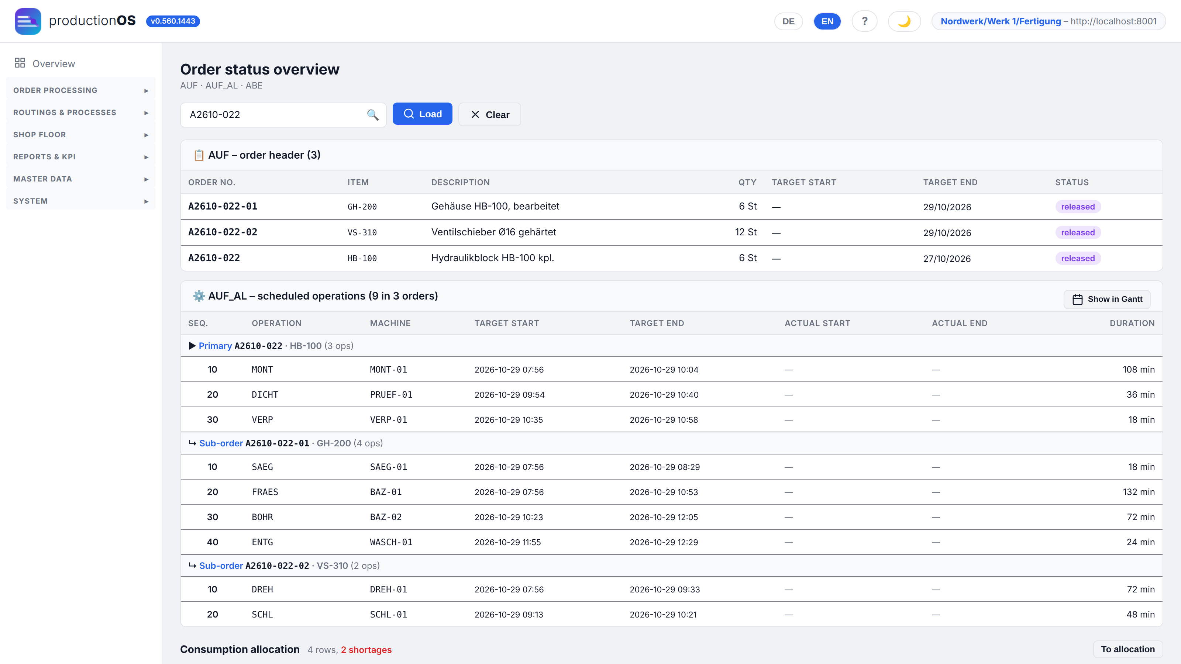Screen dimensions: 1181x664
Task: Click the released status of Ventilschieber row
Action: pyautogui.click(x=1077, y=232)
